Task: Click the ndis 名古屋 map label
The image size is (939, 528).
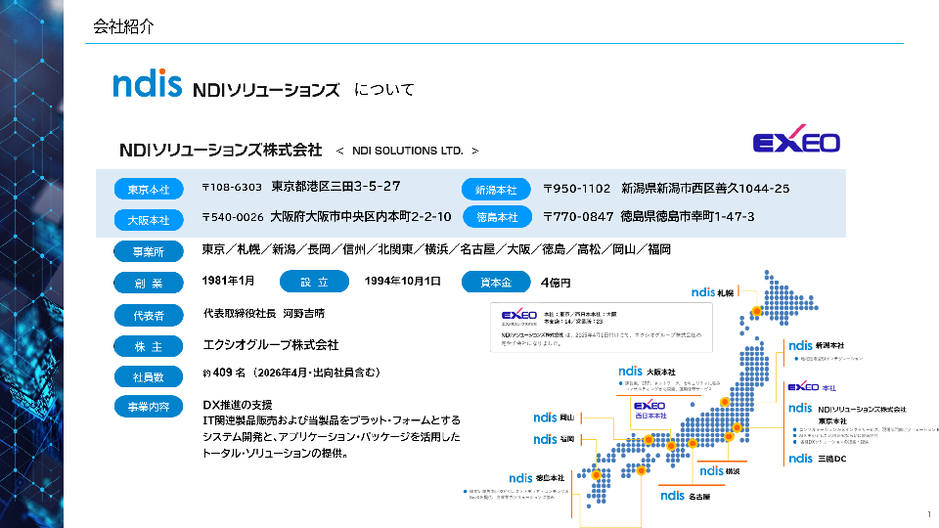Action: (x=685, y=496)
